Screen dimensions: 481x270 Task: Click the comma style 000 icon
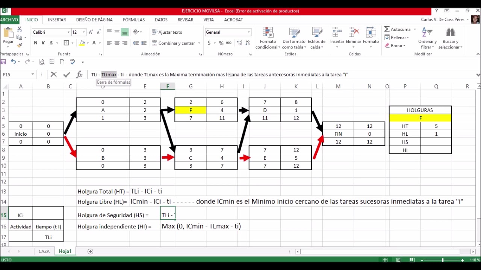[x=228, y=43]
